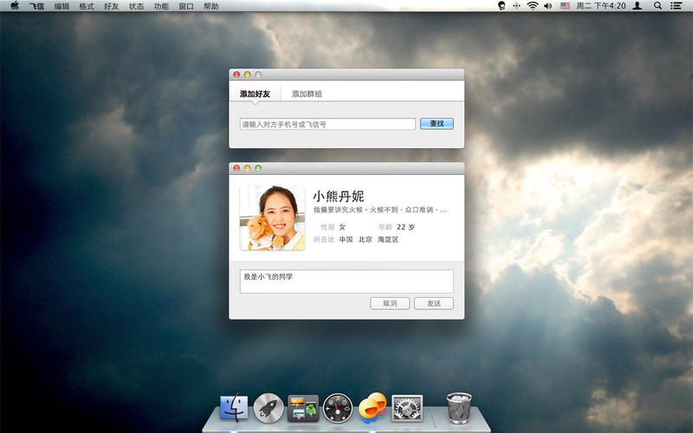Open Mission Control in the dock

tap(303, 408)
